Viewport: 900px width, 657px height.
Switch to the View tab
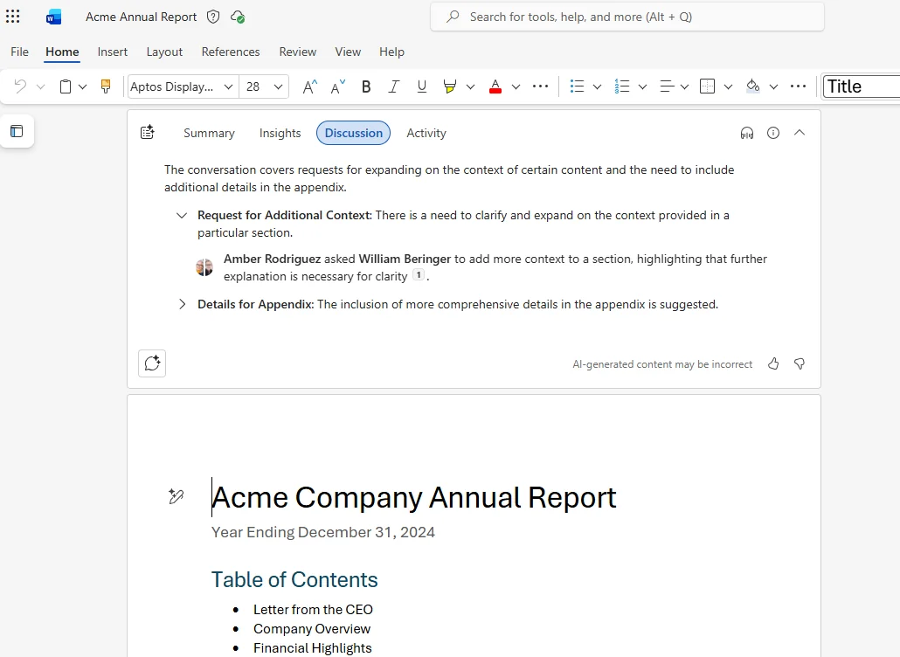(x=348, y=52)
